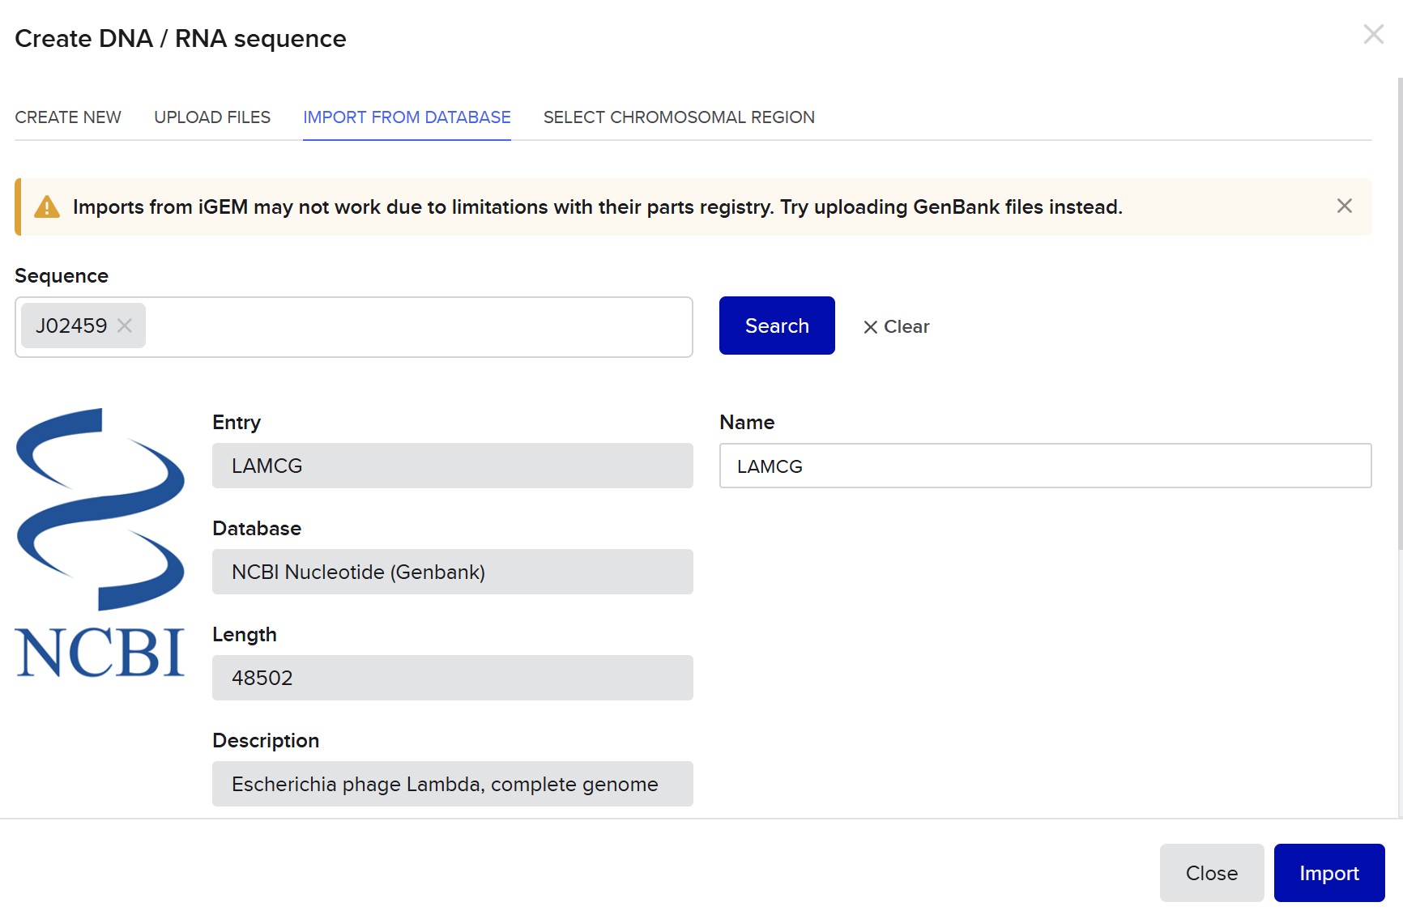Clear the sequence search
Screen dimensions: 1403x915
point(896,326)
